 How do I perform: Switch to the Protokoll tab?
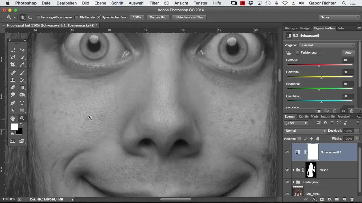pos(344,116)
